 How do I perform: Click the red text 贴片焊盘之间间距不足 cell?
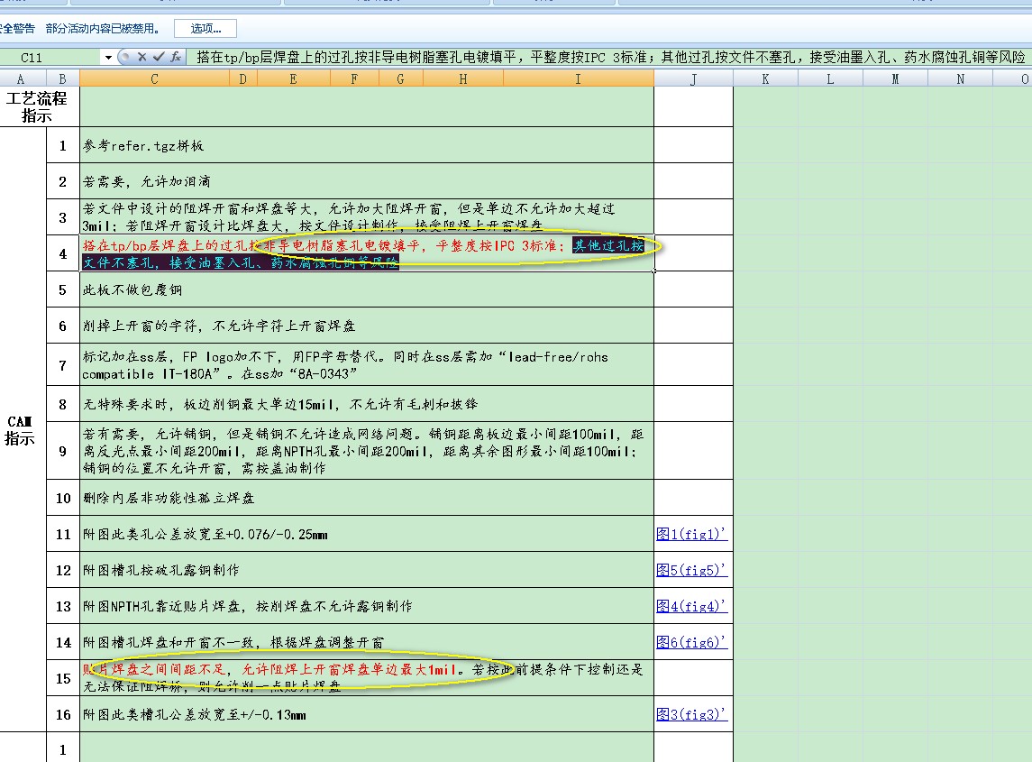point(367,678)
